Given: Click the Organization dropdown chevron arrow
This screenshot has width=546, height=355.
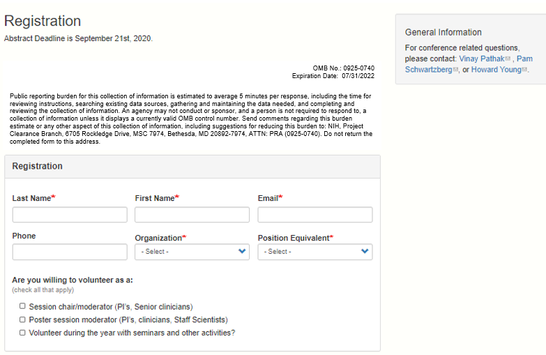Looking at the screenshot, I should pos(242,252).
